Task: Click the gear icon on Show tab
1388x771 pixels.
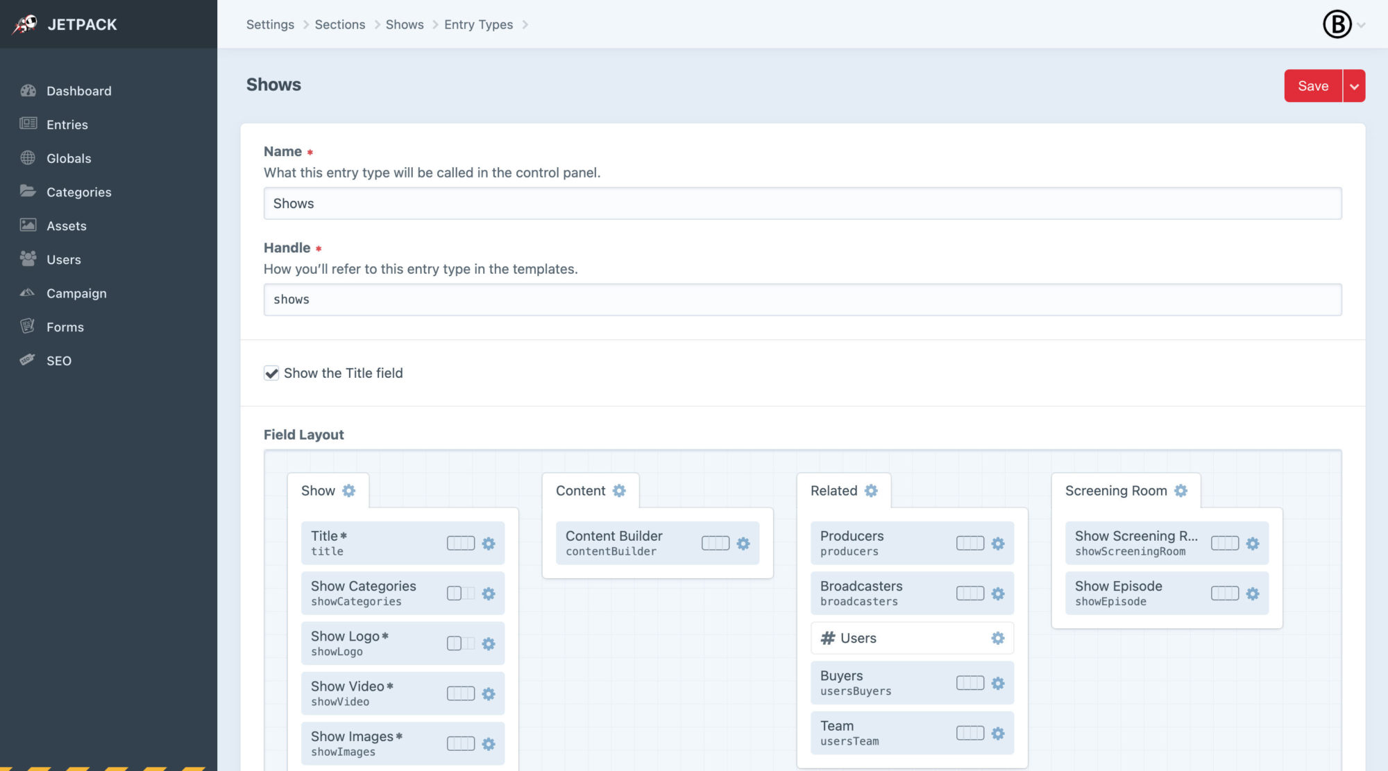Action: (x=348, y=489)
